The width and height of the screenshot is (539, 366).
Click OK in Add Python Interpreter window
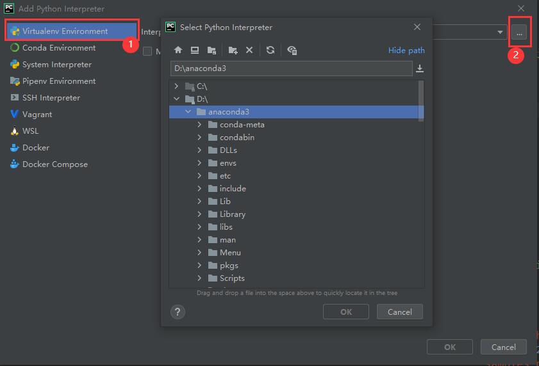(x=450, y=347)
